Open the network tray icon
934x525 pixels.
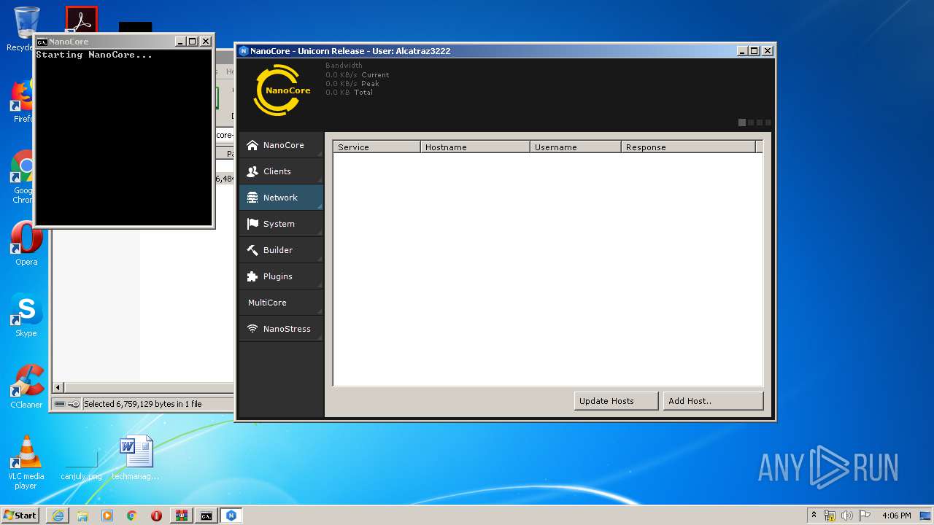[830, 516]
